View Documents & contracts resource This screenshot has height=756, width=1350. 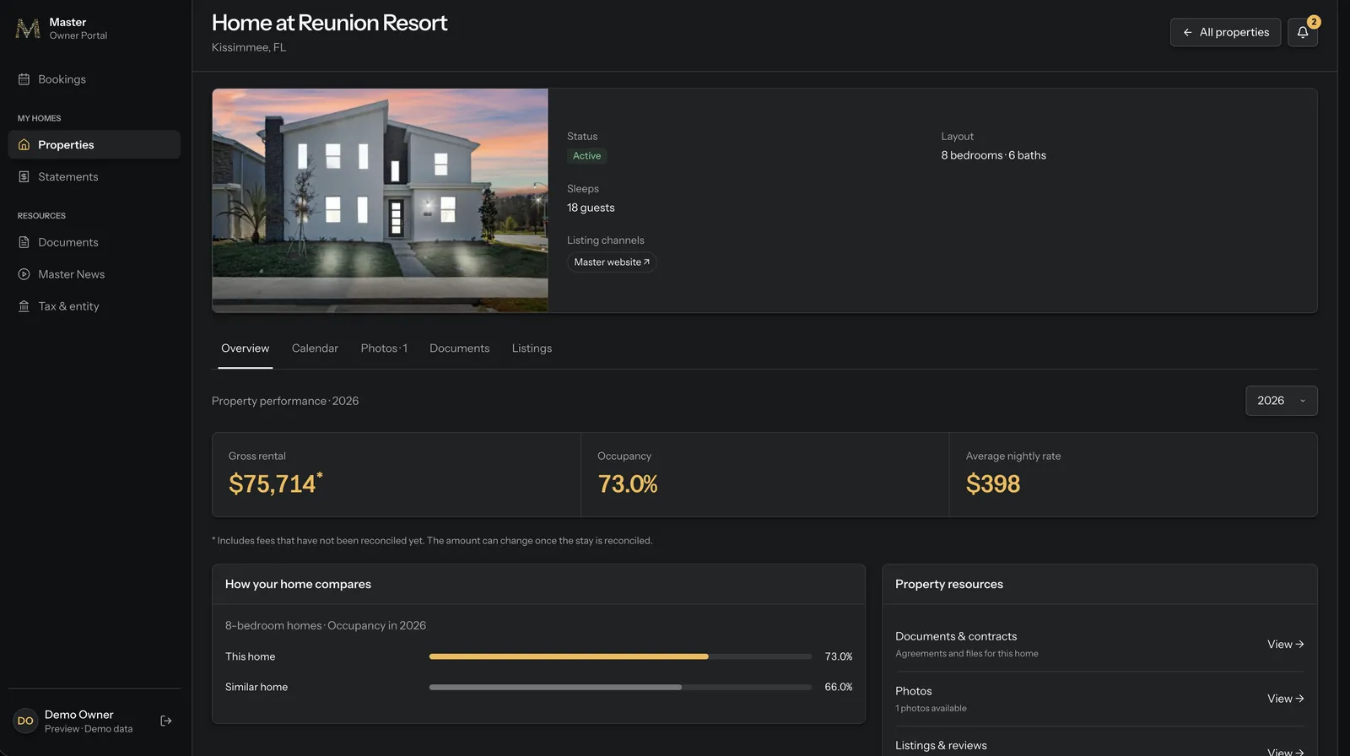point(1285,645)
